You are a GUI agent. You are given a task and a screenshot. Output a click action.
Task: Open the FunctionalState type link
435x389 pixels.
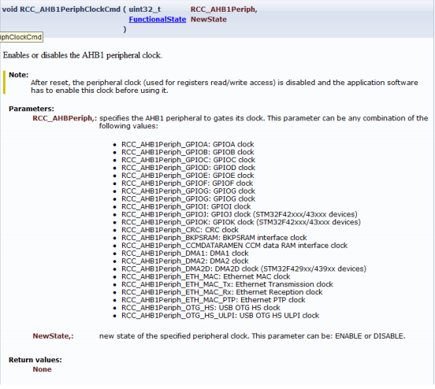158,20
